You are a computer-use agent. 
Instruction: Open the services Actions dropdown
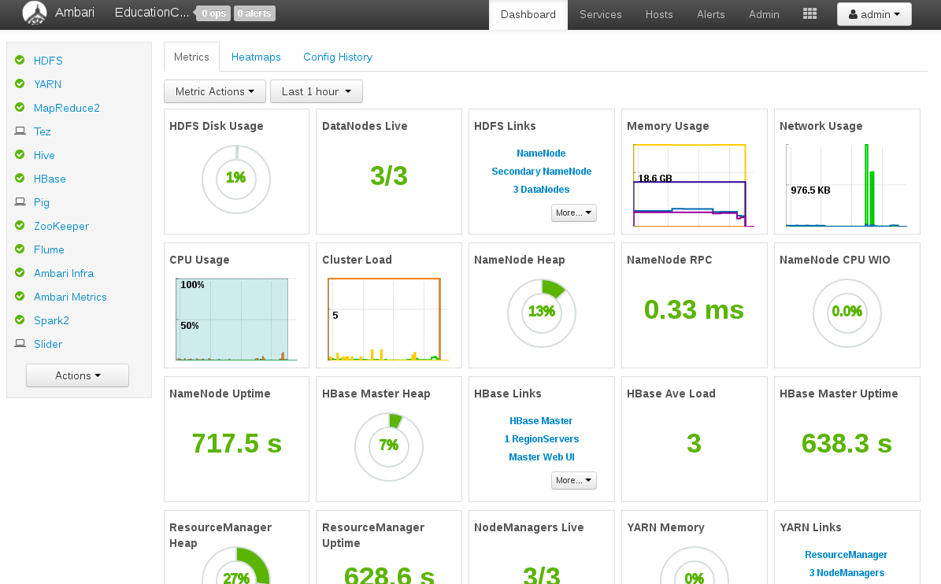tap(77, 375)
